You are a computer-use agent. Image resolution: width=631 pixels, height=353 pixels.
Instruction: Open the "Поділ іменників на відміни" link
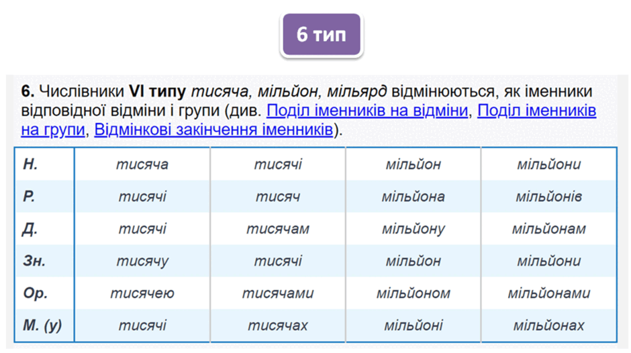(x=367, y=110)
